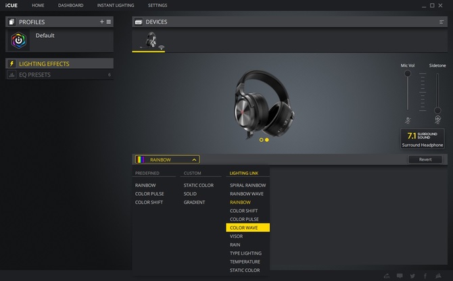
Task: Click the Lighting Link column header
Action: [244, 173]
